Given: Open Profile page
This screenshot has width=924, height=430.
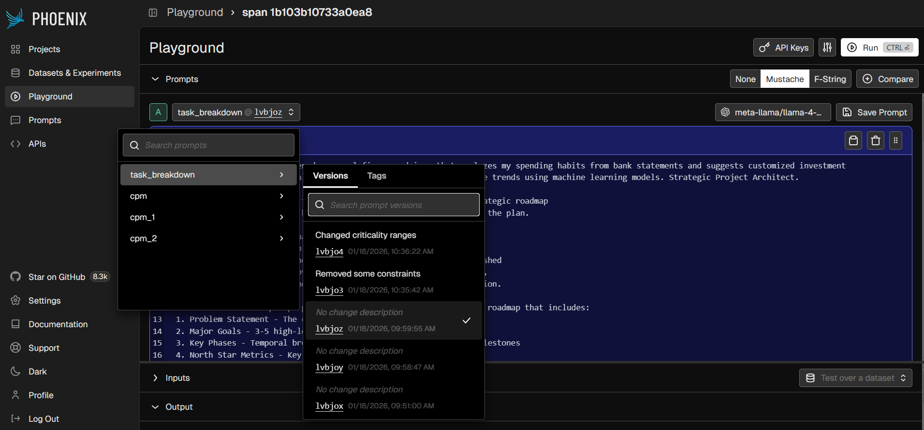Looking at the screenshot, I should [x=70, y=395].
